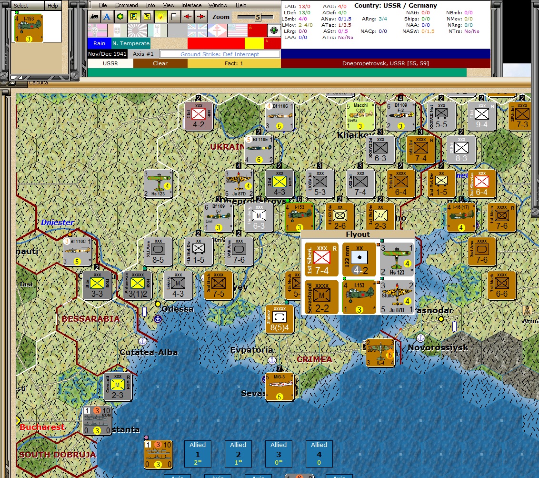Select the Soviet red flag in the flag row
Image resolution: width=539 pixels, height=478 pixels.
(x=257, y=31)
